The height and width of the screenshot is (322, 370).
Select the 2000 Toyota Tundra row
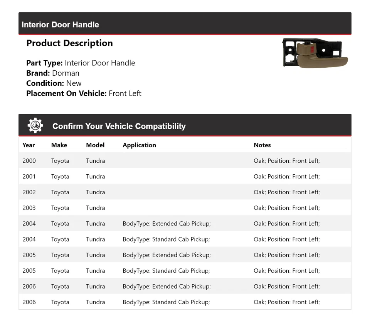(185, 161)
